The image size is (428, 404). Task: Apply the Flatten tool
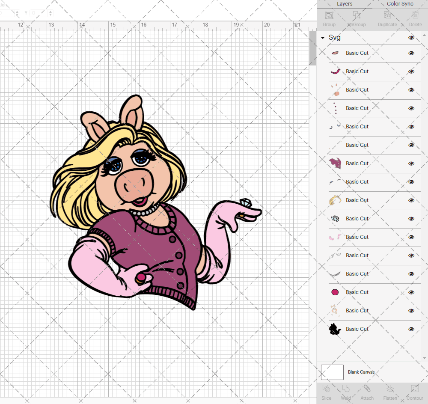click(390, 389)
